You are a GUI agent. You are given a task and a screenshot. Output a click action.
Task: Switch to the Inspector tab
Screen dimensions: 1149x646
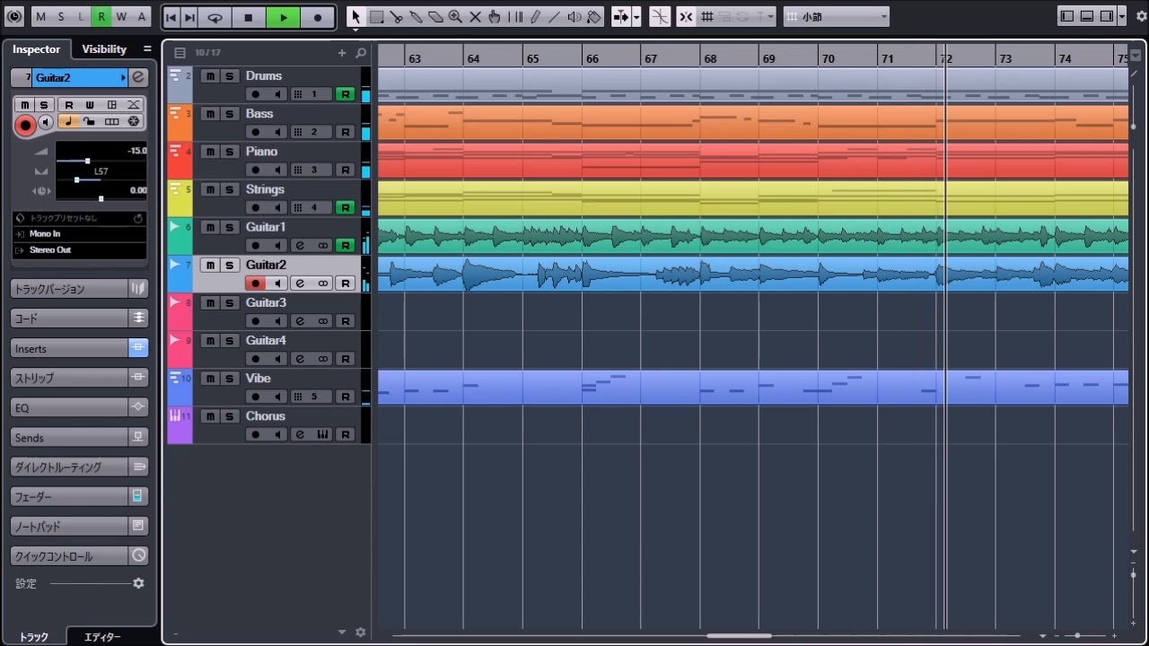[x=37, y=49]
